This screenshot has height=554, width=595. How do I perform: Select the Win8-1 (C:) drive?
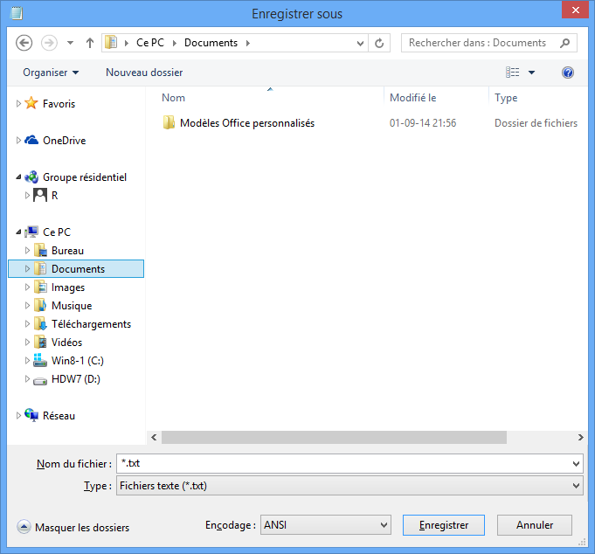(78, 361)
